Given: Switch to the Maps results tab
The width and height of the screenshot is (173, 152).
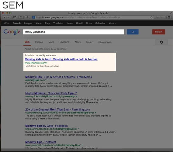Looking at the screenshot, I should coord(51,42).
